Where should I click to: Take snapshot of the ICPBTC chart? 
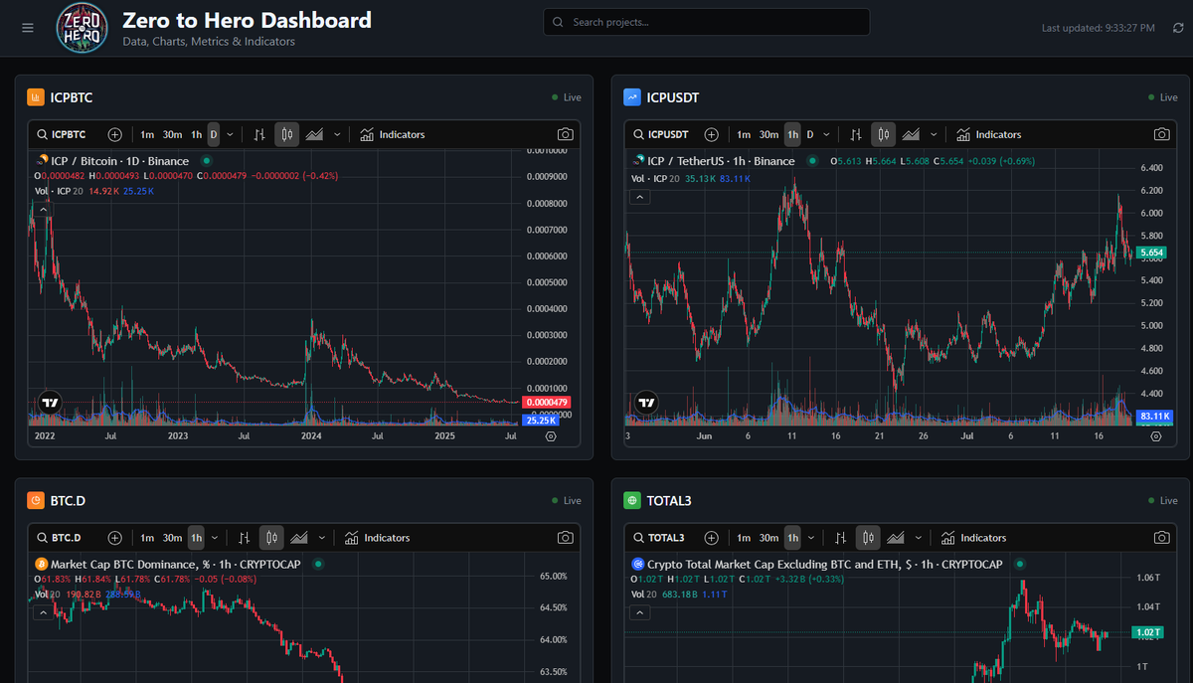[565, 134]
